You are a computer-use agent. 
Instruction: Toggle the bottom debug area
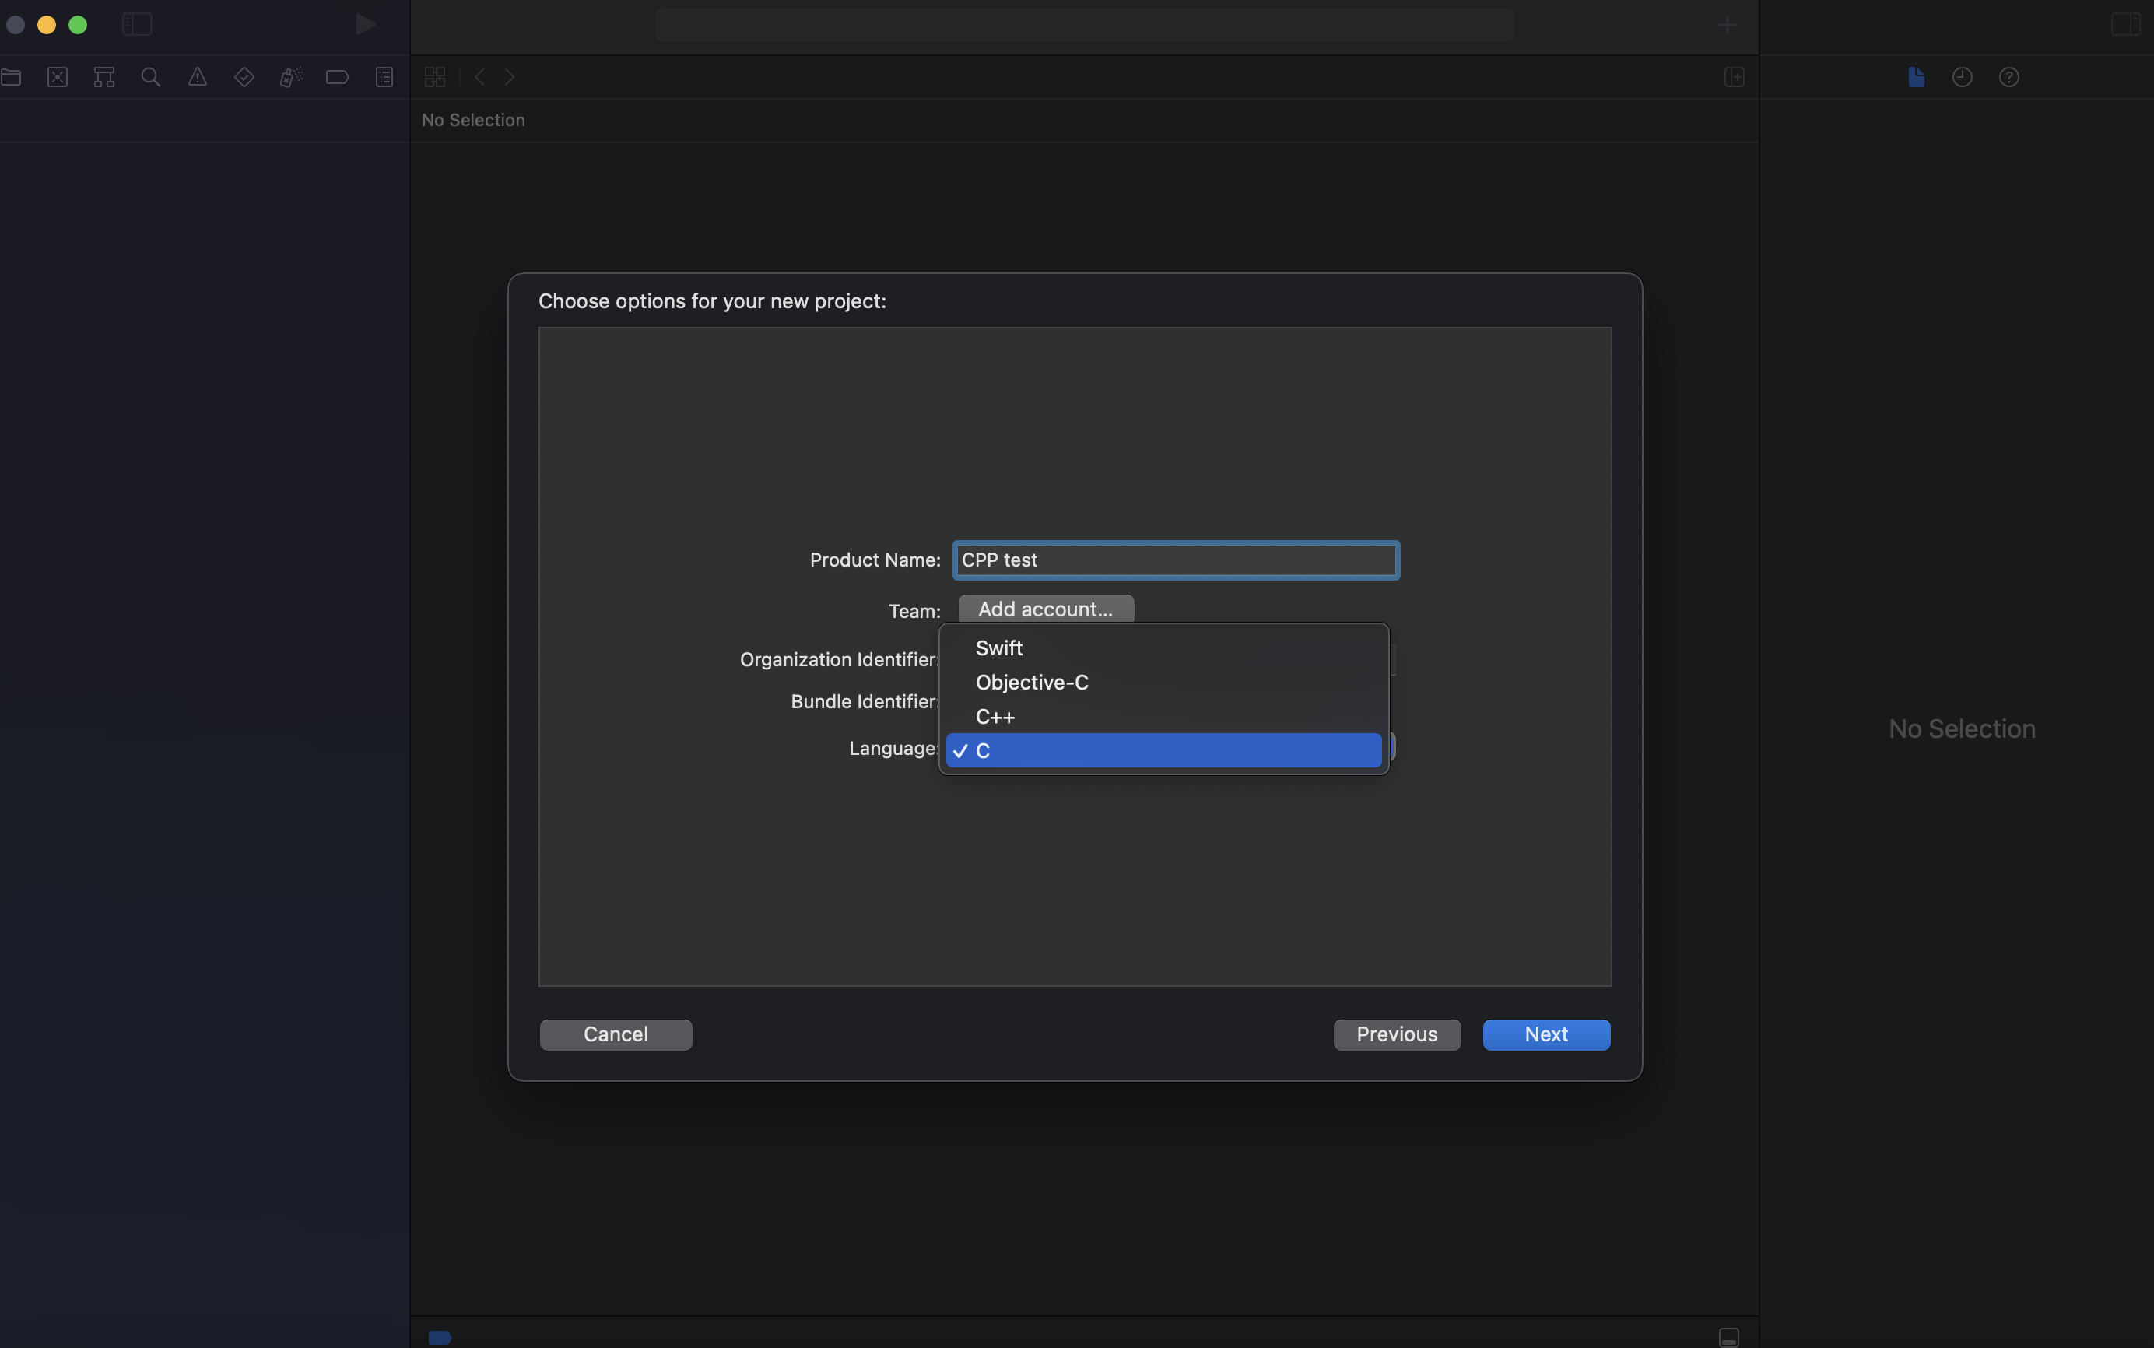pos(1728,1337)
